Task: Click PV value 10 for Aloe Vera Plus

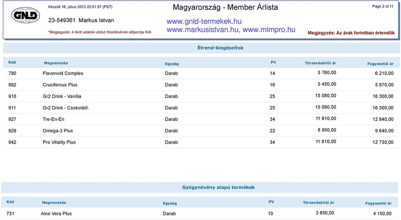Action: pos(270,214)
